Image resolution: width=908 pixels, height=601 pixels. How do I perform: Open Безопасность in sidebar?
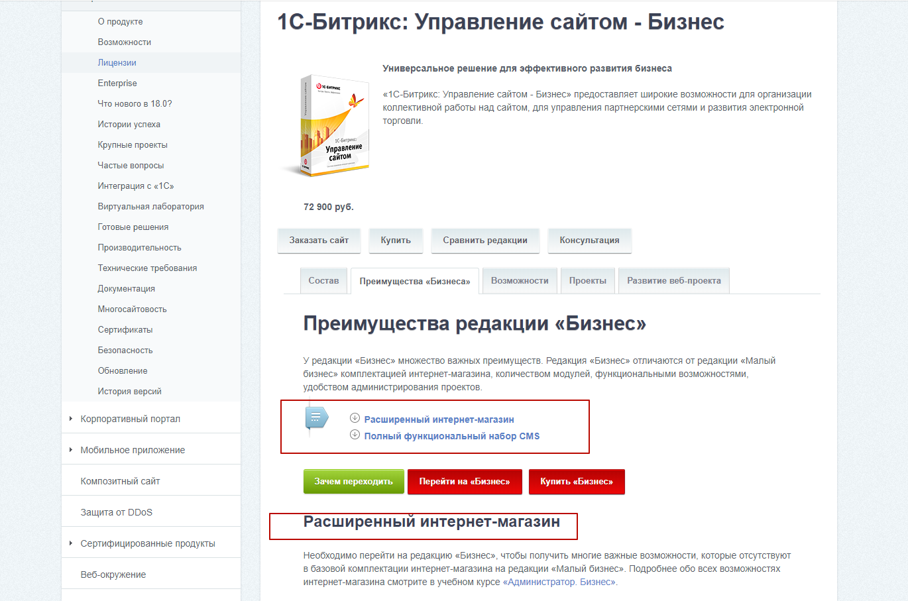tap(125, 350)
